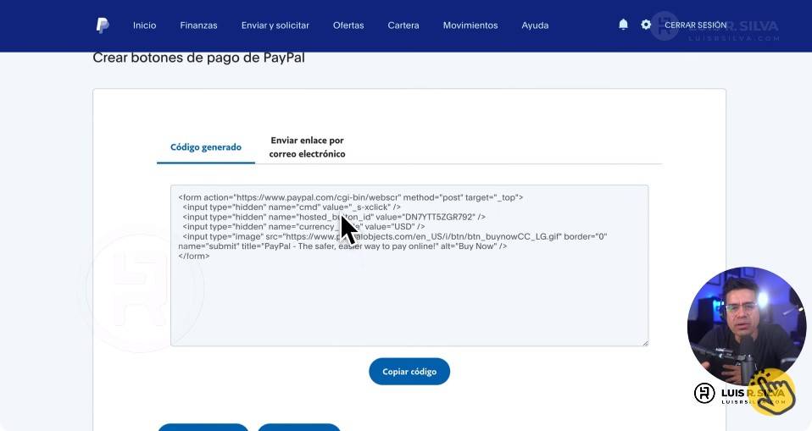Image resolution: width=812 pixels, height=431 pixels.
Task: Open the Finanzas menu item
Action: point(199,25)
